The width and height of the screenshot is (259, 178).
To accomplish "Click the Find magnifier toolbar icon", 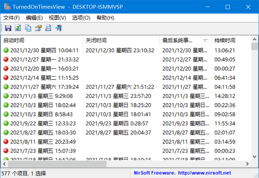I will (x=48, y=28).
